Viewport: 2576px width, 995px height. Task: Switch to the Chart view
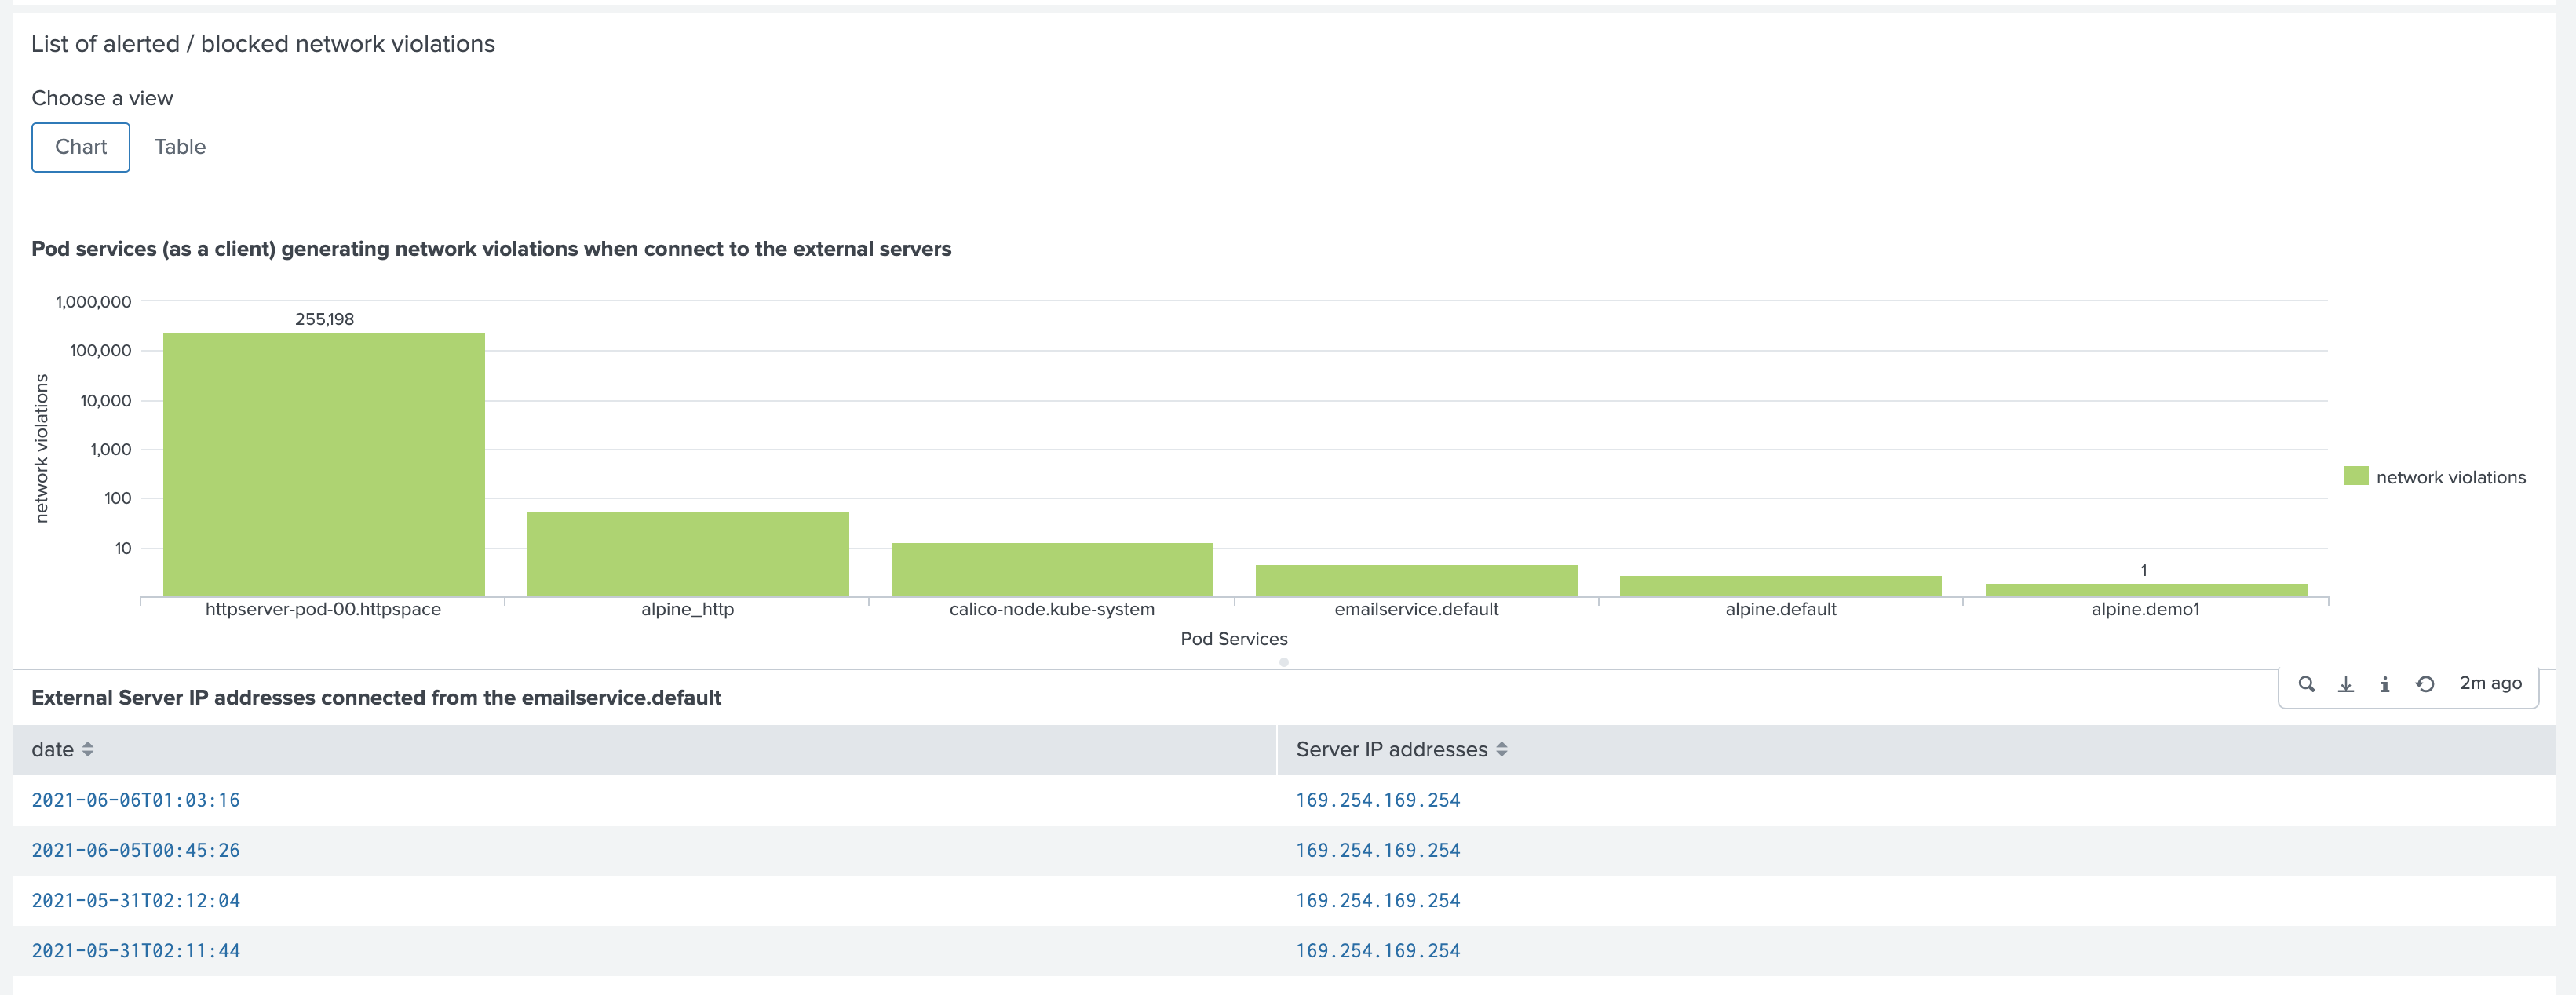[81, 147]
